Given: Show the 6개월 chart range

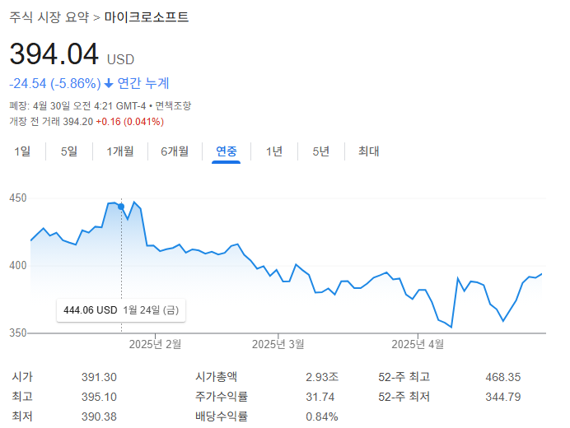Looking at the screenshot, I should pos(175,151).
